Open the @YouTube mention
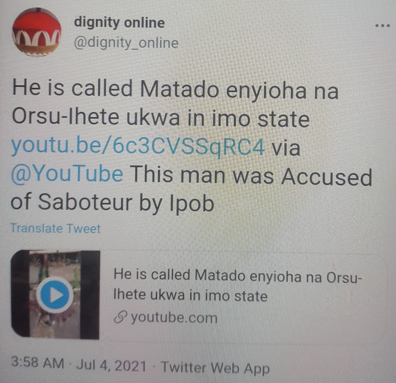 click(x=67, y=174)
